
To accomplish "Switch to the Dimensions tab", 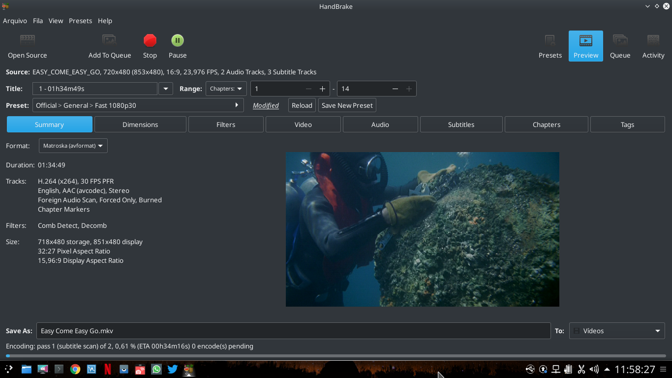I will click(x=140, y=125).
